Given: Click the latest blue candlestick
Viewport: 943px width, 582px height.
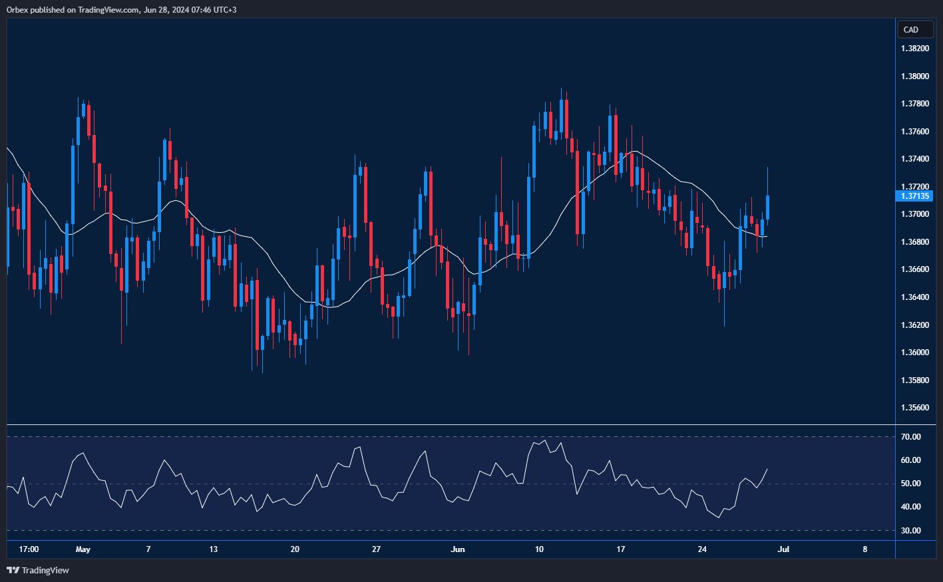Looking at the screenshot, I should tap(768, 208).
